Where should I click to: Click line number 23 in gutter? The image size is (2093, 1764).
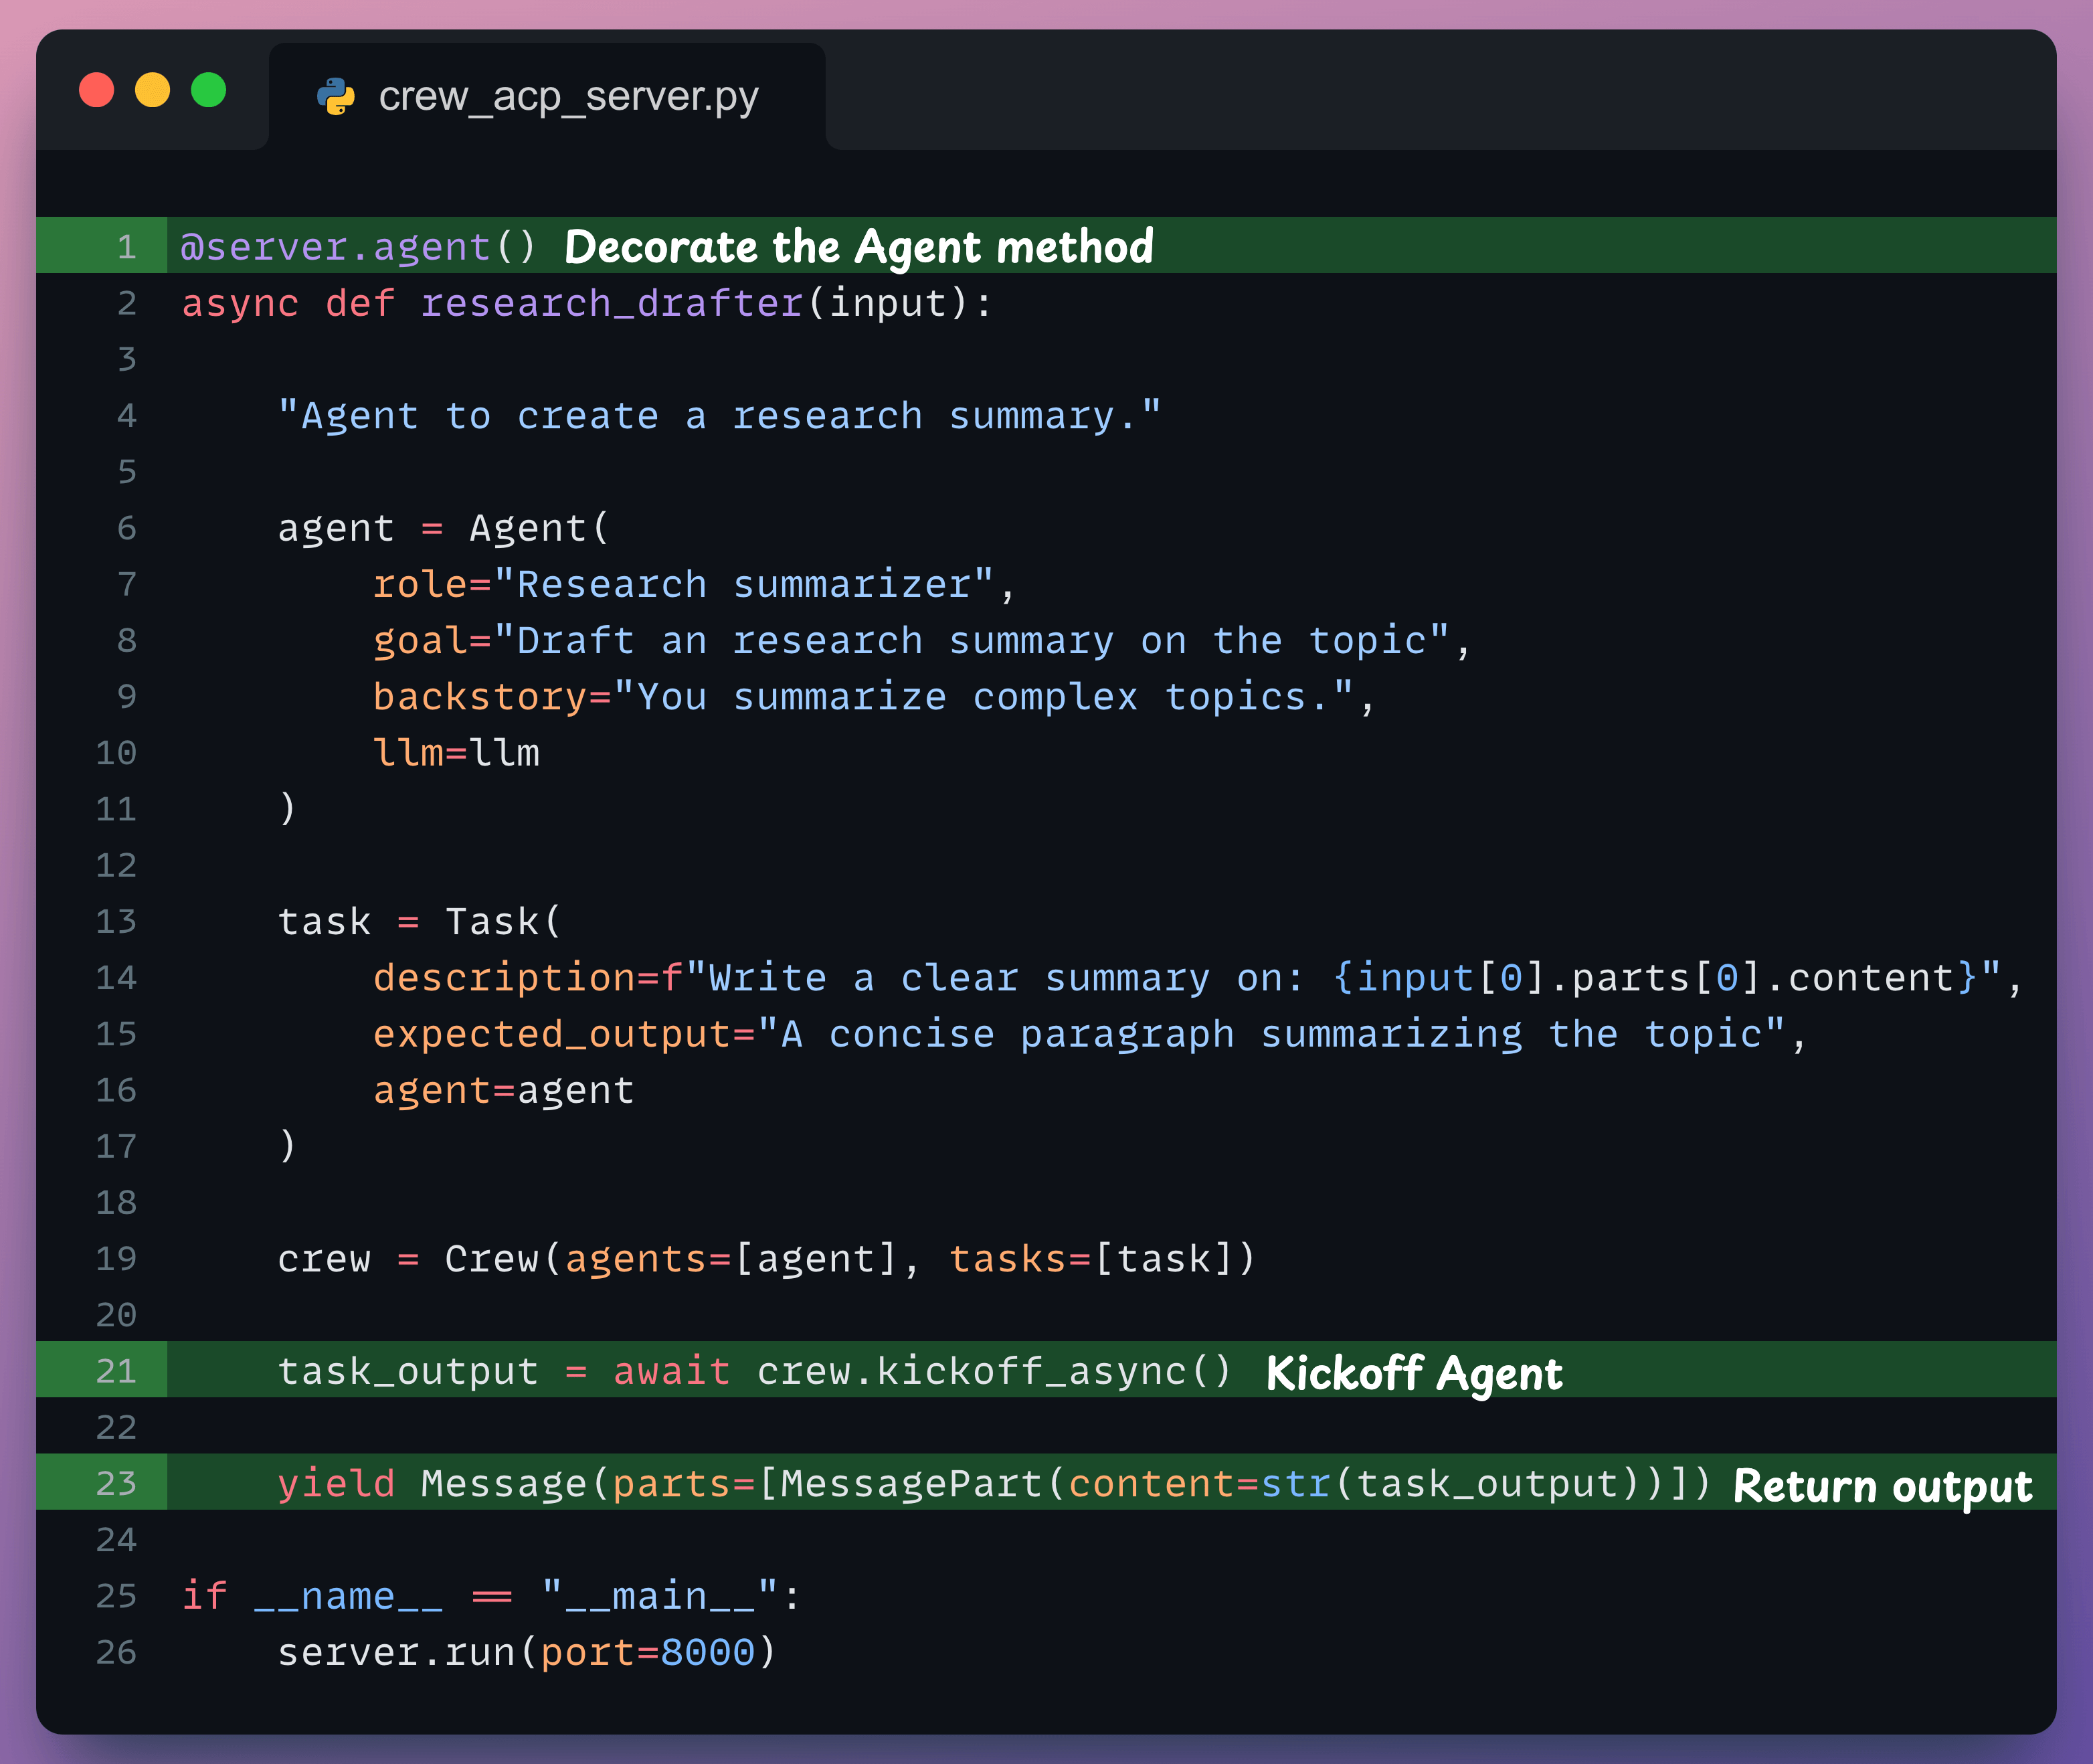pos(116,1483)
